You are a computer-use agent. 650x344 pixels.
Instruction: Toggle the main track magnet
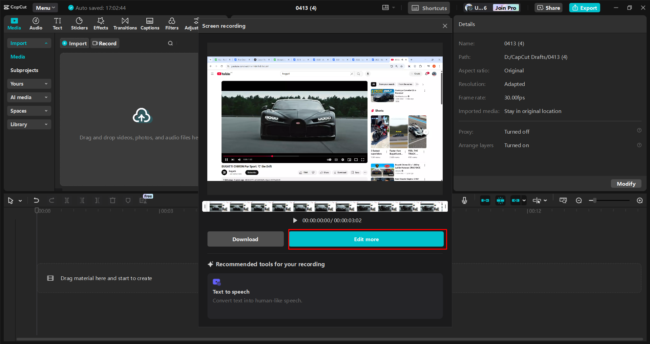point(485,201)
